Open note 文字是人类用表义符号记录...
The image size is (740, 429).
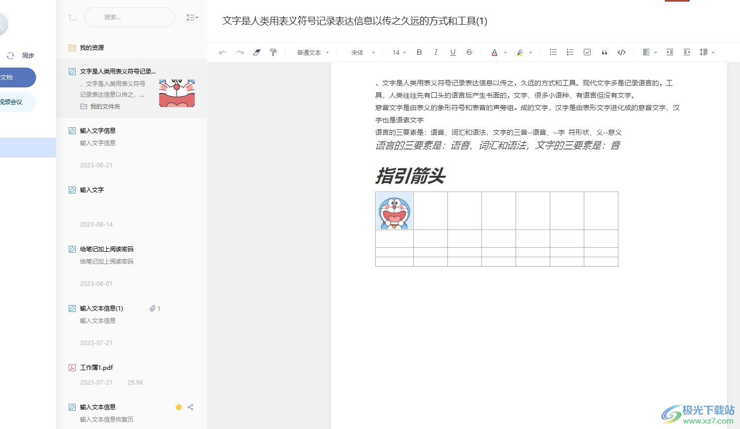[118, 72]
